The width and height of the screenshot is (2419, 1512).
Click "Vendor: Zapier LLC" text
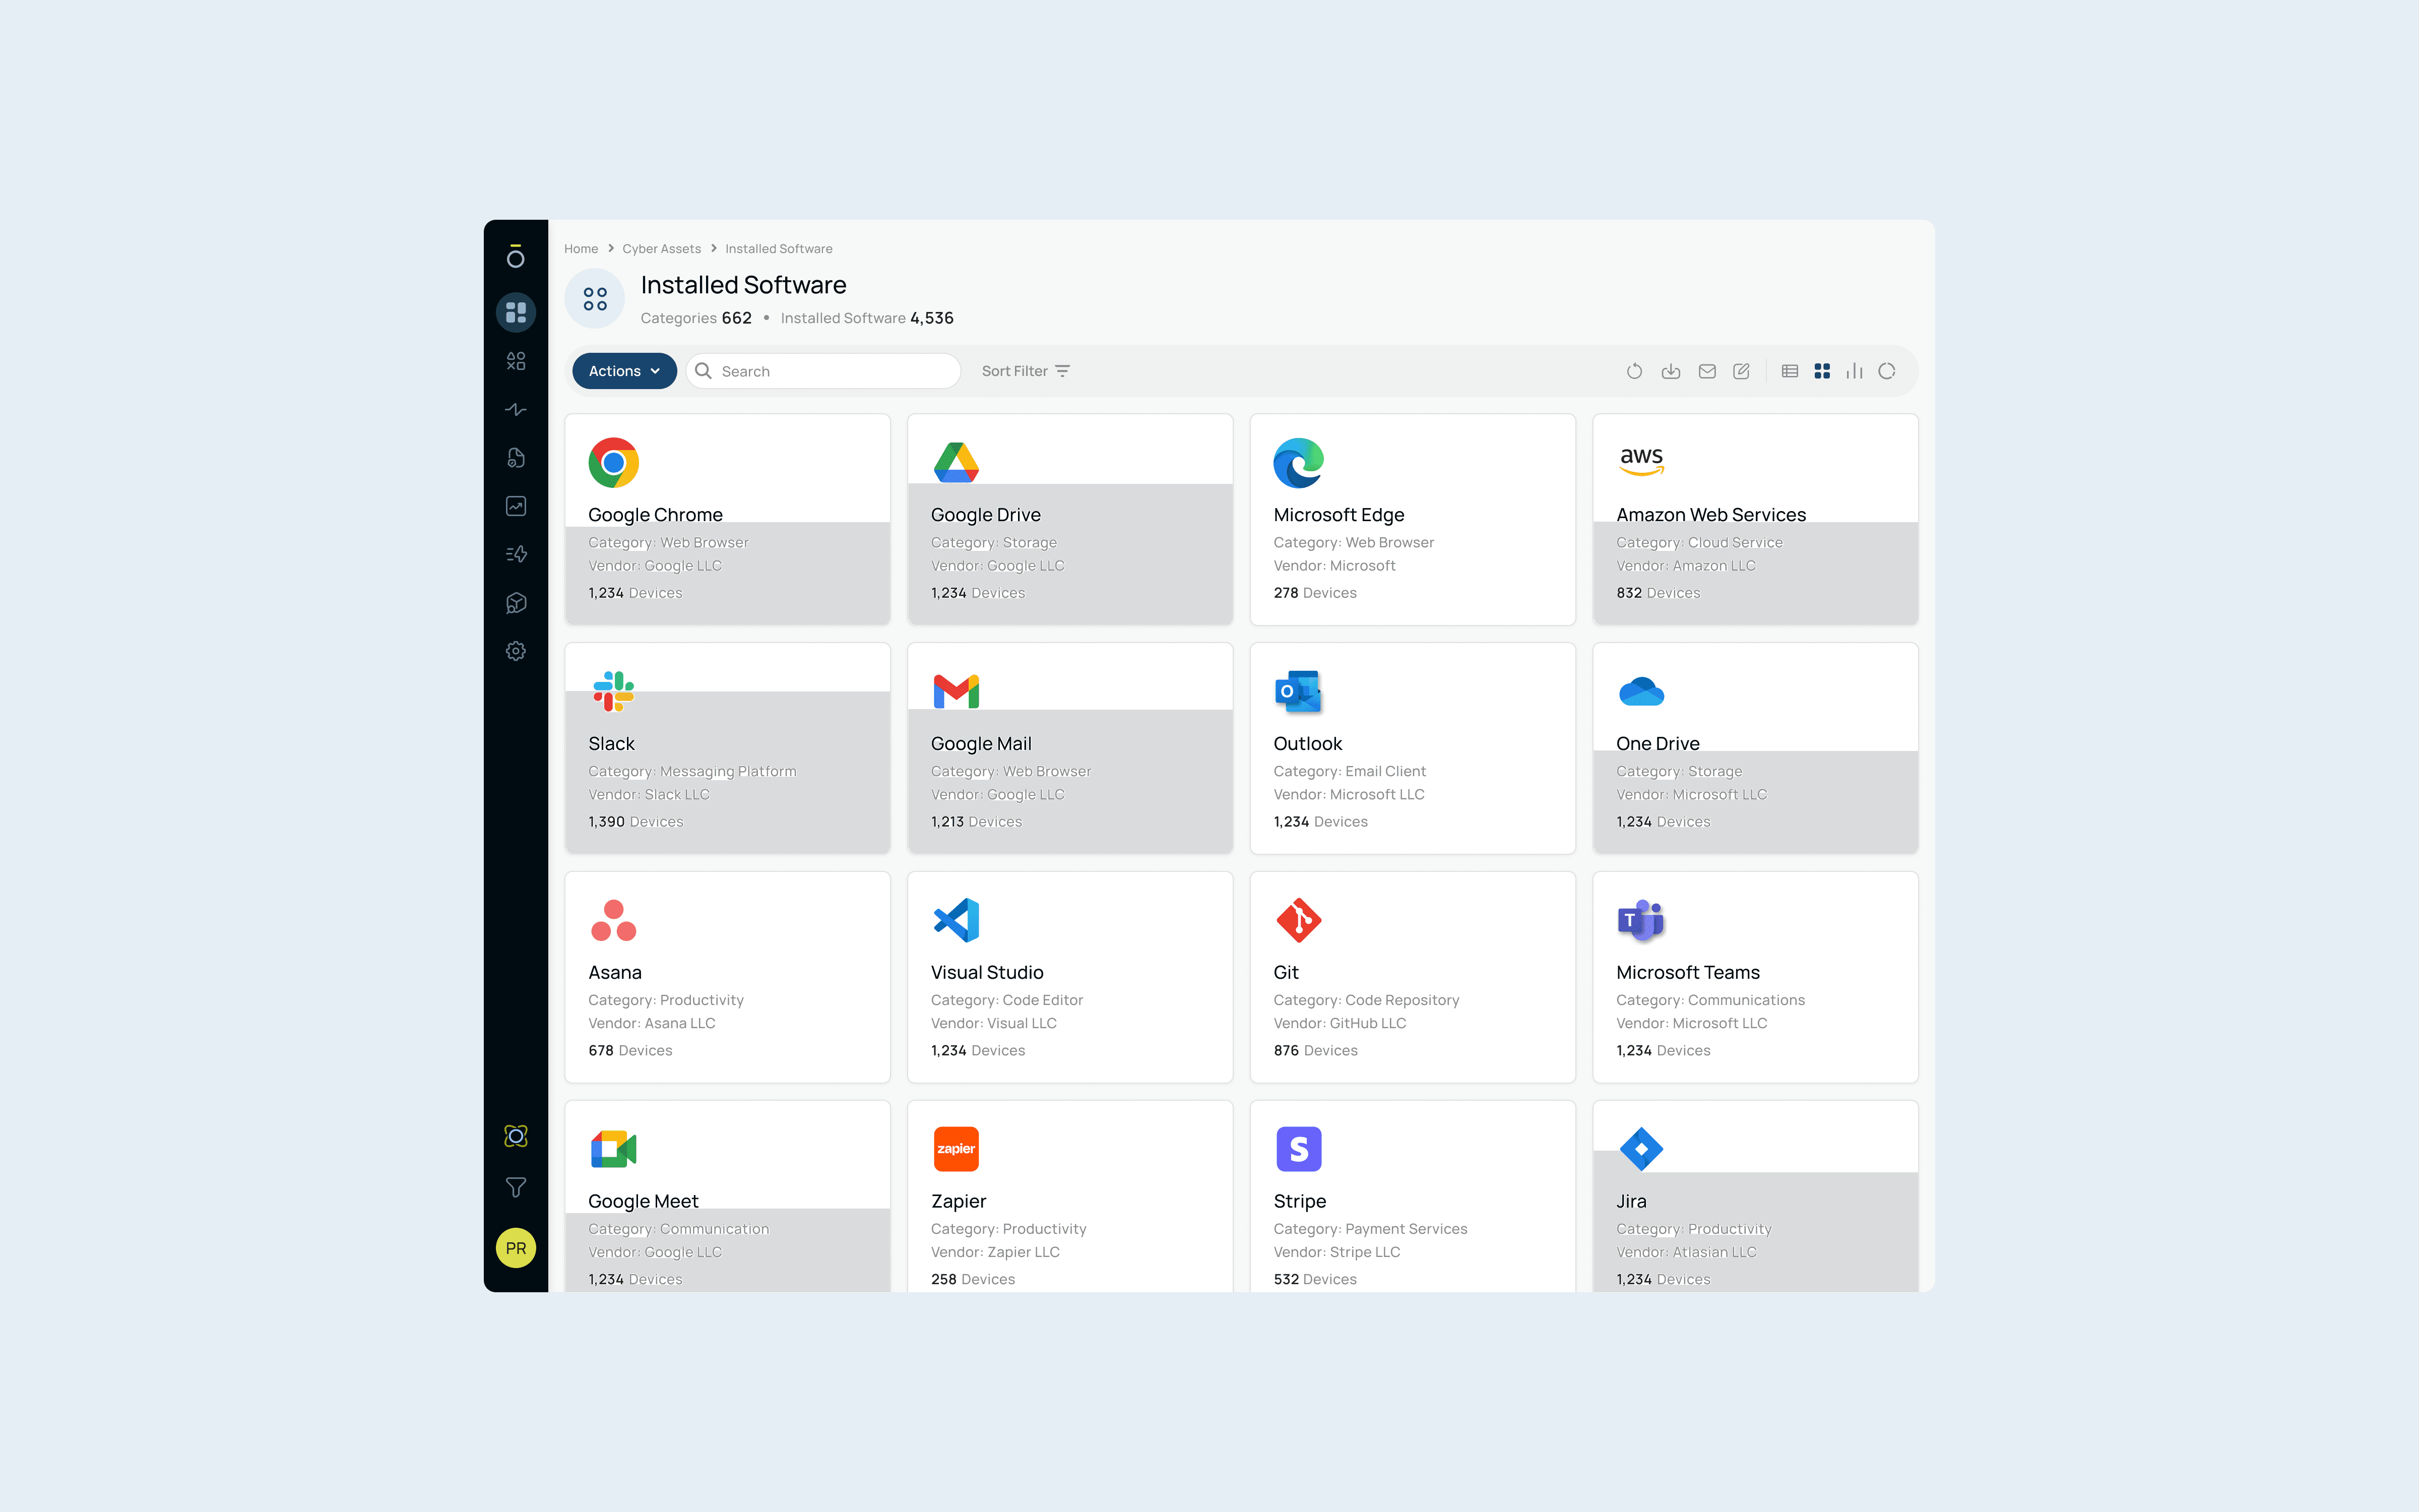995,1252
